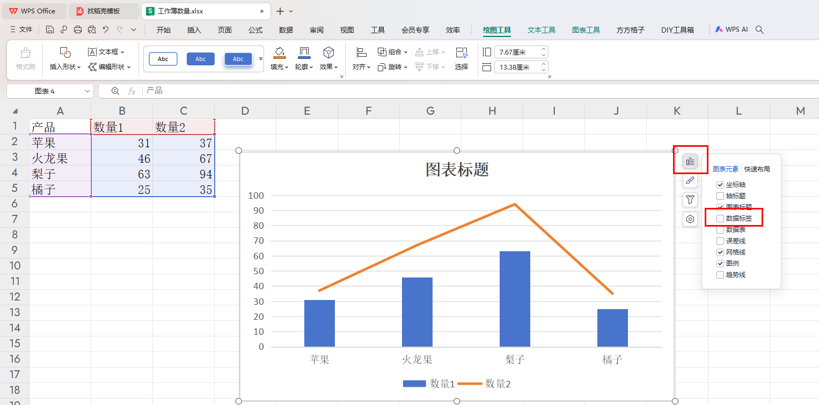Open the chart filter funnel icon
Viewport: 819px width, 405px height.
690,200
